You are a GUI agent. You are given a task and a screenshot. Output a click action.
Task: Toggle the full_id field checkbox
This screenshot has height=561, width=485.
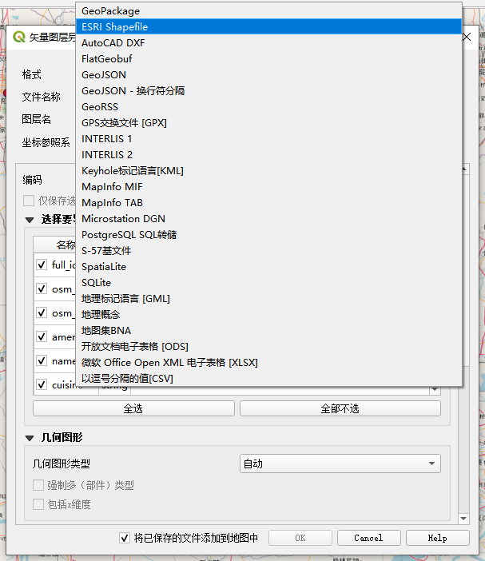42,265
